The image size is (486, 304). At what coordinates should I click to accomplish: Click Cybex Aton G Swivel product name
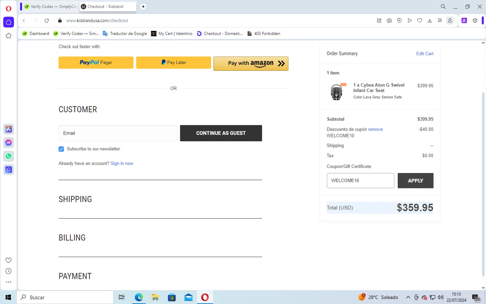(x=378, y=88)
